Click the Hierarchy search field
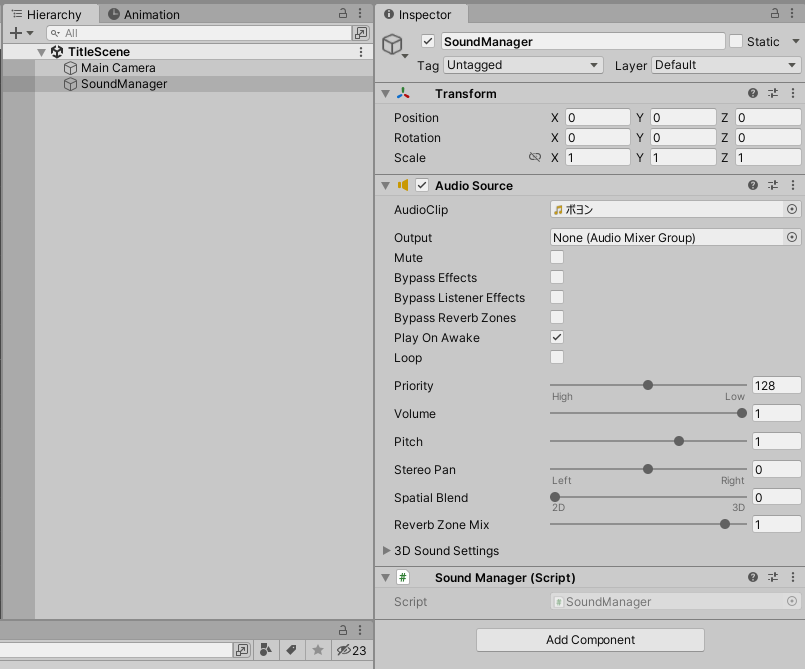This screenshot has height=669, width=805. (x=200, y=33)
